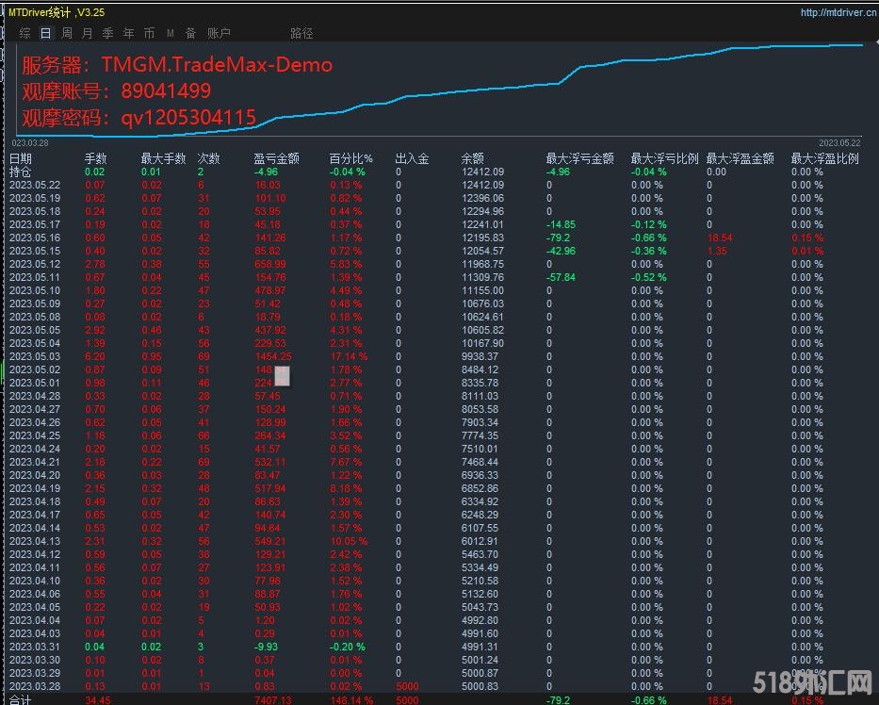Image resolution: width=879 pixels, height=705 pixels.
Task: Click the 日期 column header
Action: [x=21, y=158]
